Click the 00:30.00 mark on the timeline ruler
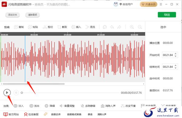 (x=34, y=34)
